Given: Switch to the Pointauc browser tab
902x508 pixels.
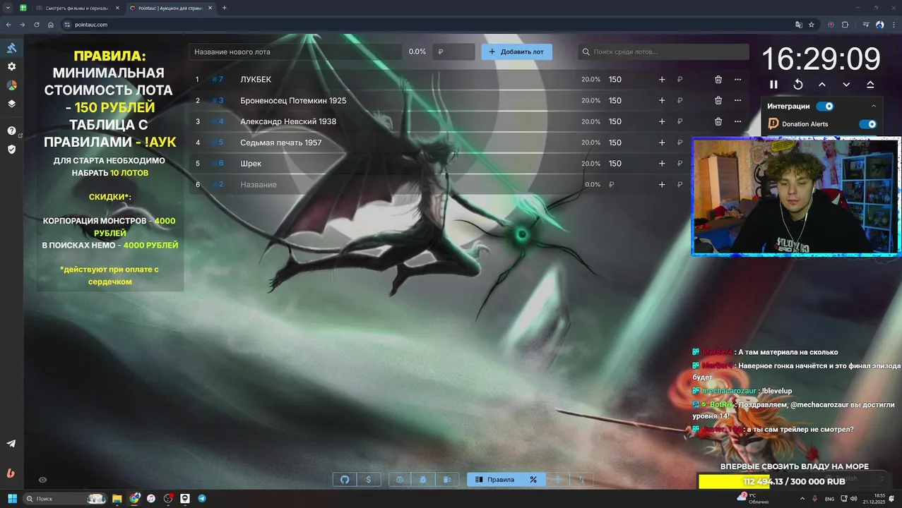Looking at the screenshot, I should [x=170, y=8].
